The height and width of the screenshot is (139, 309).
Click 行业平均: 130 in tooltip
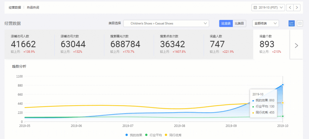(x=263, y=106)
